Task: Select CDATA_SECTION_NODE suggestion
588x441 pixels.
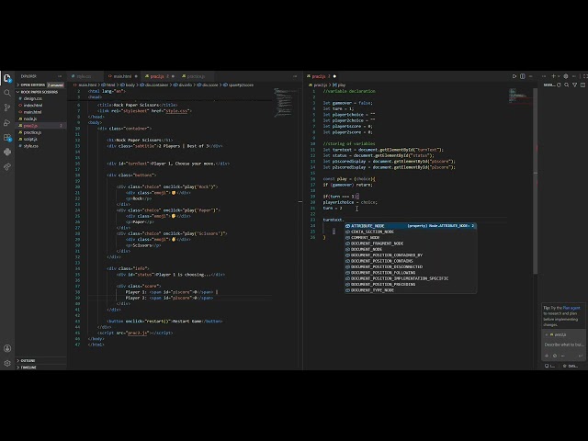Action: point(411,232)
